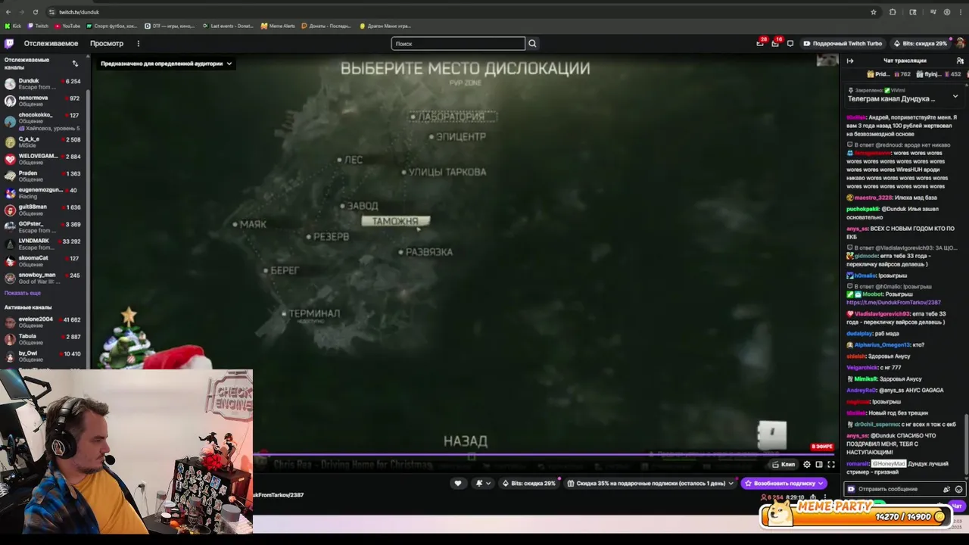Image resolution: width=969 pixels, height=545 pixels.
Task: Click gift leaderboard entry flyinj... 452
Action: 939,74
